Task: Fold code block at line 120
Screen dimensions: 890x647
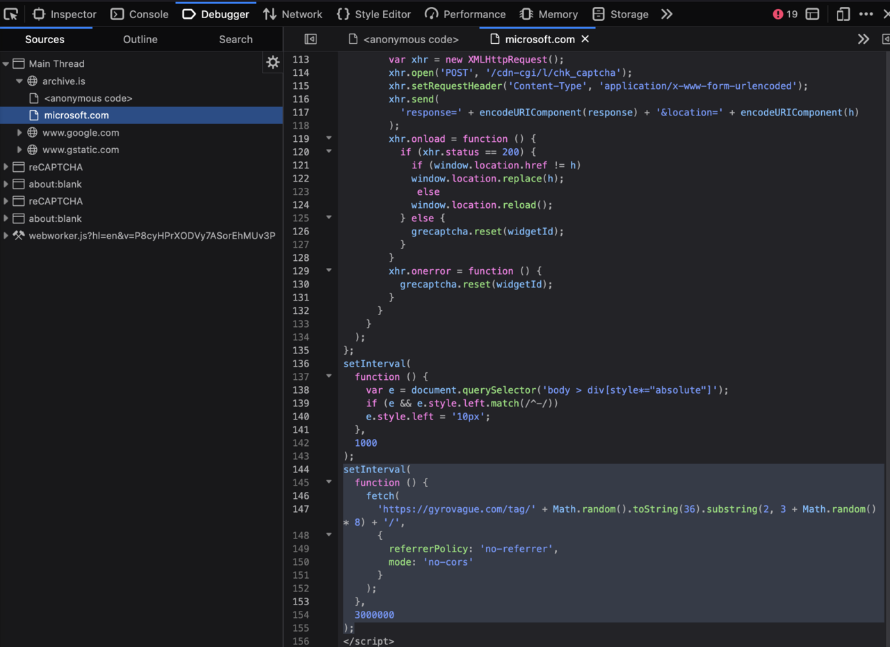Action: pyautogui.click(x=329, y=152)
